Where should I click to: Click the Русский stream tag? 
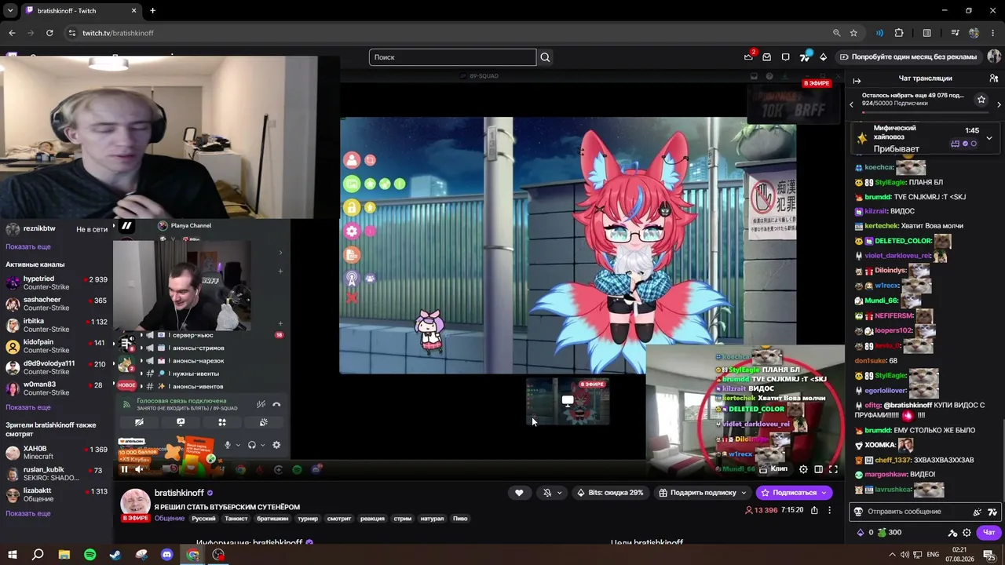pos(203,519)
